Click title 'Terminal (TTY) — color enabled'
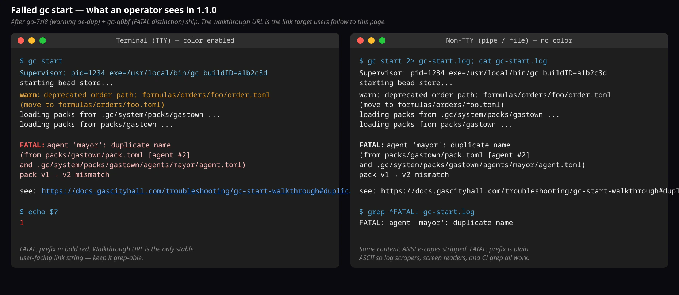 coord(175,40)
